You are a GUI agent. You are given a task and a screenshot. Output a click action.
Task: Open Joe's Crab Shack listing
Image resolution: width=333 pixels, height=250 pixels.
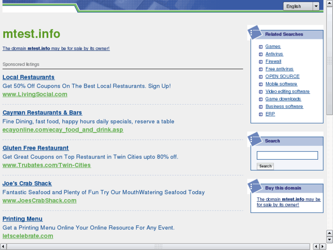pyautogui.click(x=27, y=183)
